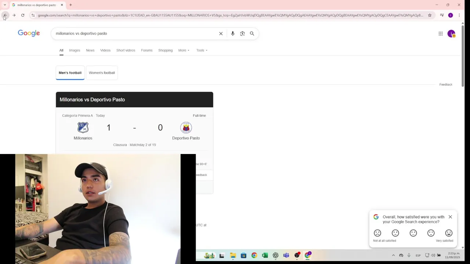
Task: Go to Google homepage via logo
Action: (x=29, y=33)
